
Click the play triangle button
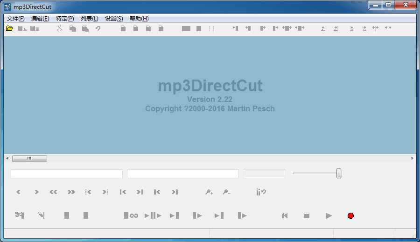click(329, 215)
